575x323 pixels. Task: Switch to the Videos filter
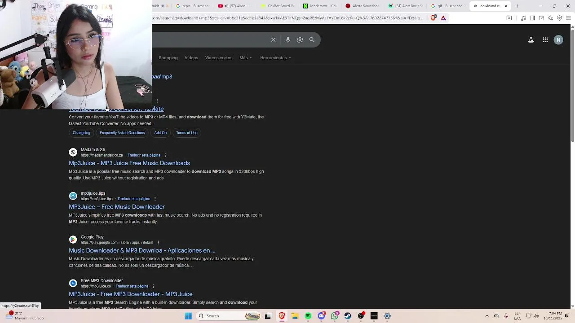click(191, 58)
